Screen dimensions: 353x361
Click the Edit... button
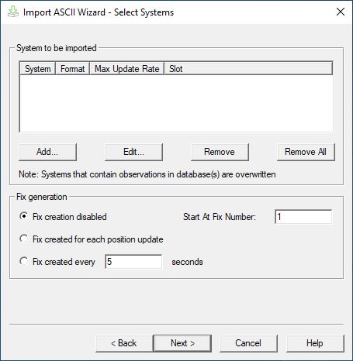133,152
